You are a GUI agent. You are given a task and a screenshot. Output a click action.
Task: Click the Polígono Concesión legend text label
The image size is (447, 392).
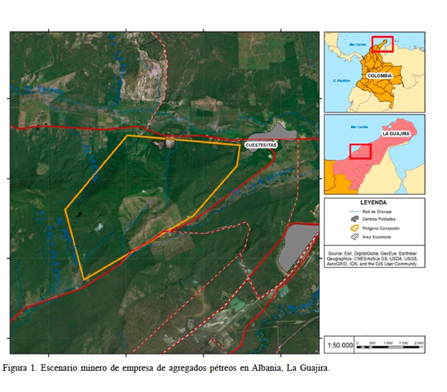point(380,228)
